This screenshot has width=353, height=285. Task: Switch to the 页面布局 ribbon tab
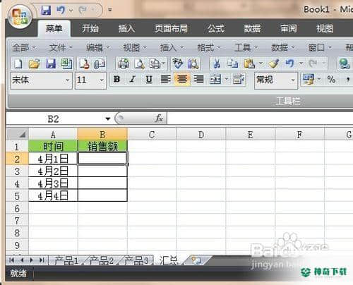(171, 29)
